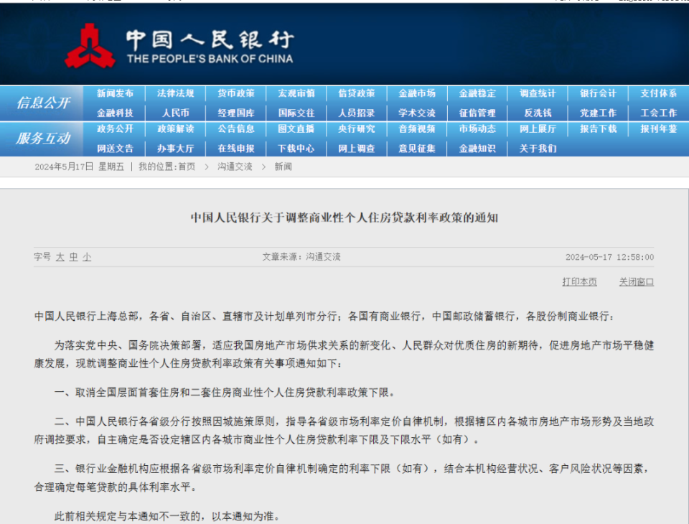Click the 服务互动 section header
The height and width of the screenshot is (524, 689).
[x=42, y=139]
